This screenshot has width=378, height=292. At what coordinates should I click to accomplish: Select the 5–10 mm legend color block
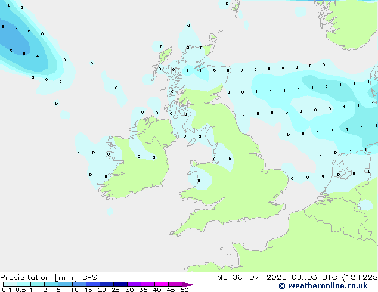[x=65, y=284]
